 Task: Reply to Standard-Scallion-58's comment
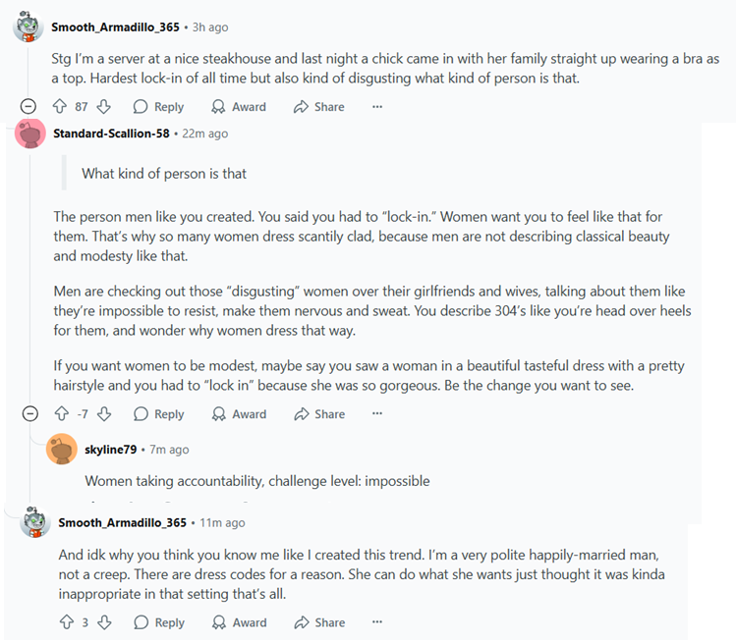pos(159,413)
